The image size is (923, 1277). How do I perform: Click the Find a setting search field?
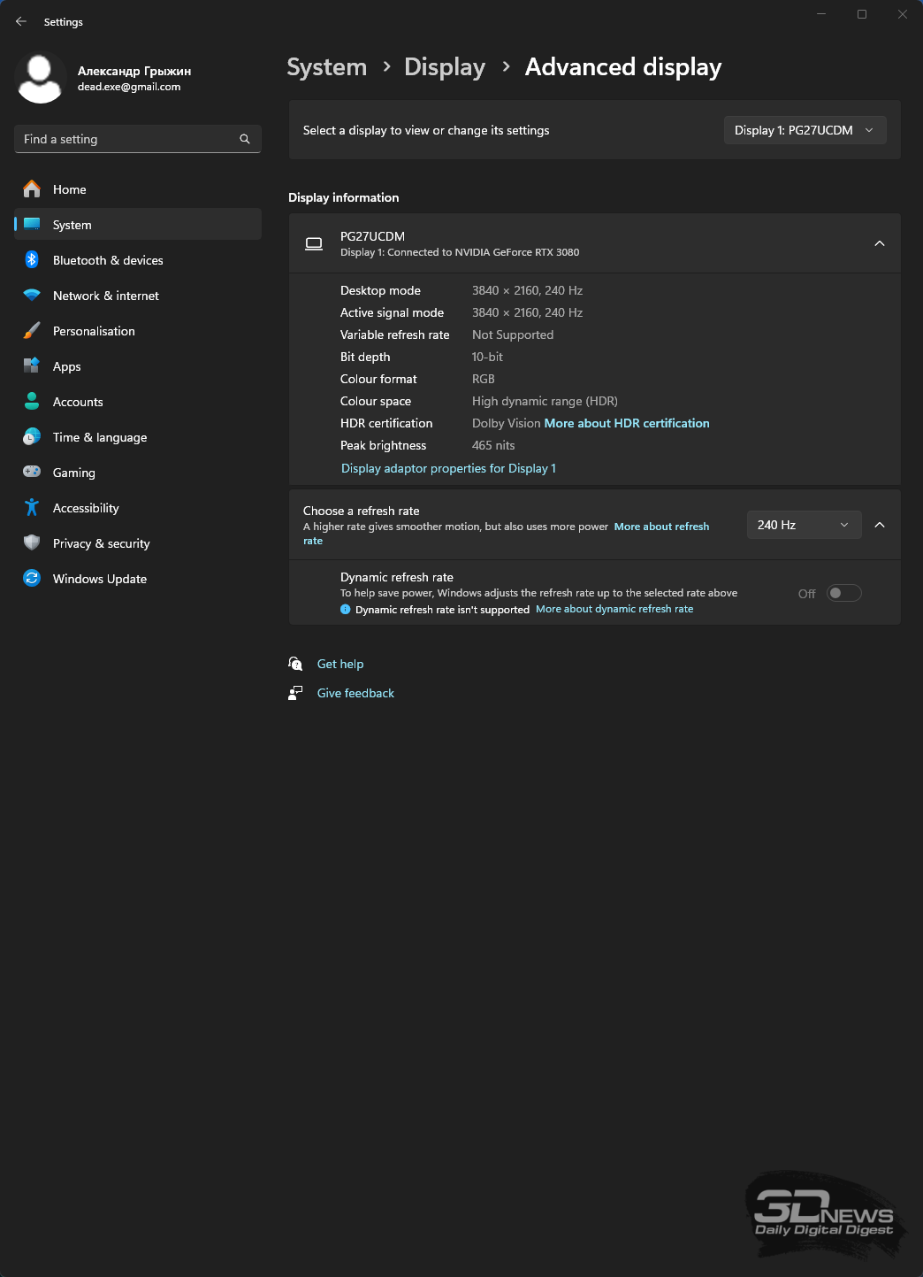(x=138, y=139)
